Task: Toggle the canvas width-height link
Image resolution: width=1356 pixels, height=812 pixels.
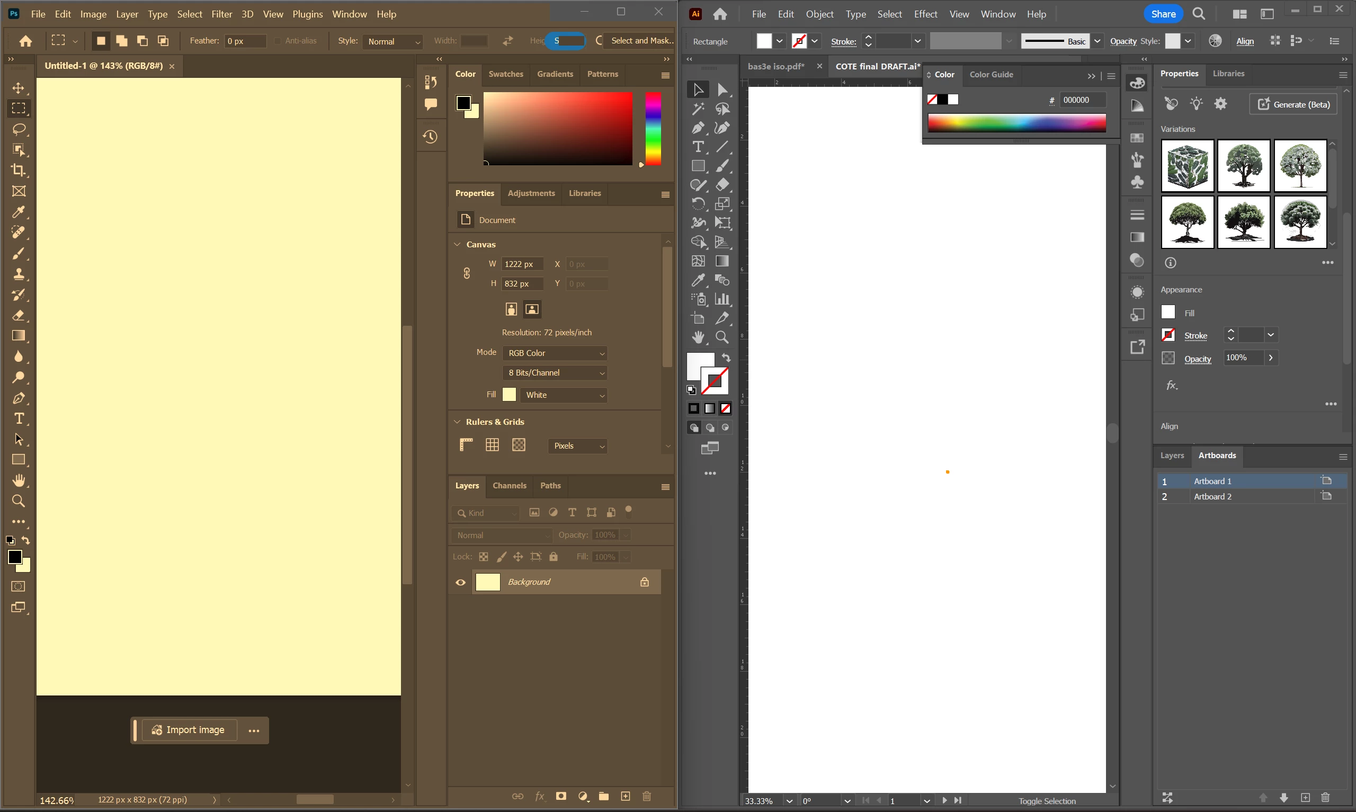Action: click(467, 274)
